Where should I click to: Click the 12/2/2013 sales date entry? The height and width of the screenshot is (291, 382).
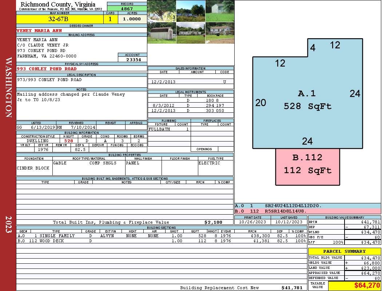pyautogui.click(x=163, y=82)
